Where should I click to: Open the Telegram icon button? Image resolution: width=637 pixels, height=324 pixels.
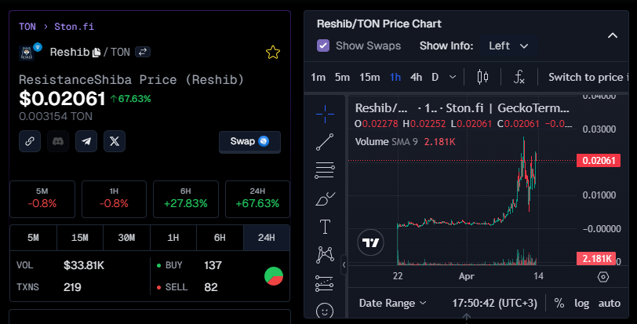tap(86, 141)
